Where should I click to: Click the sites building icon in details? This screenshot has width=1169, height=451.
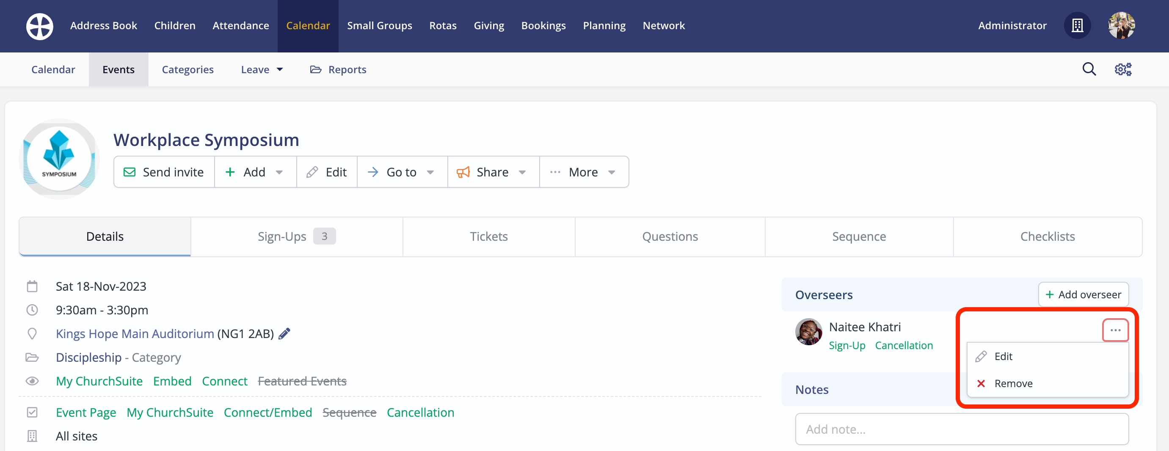click(x=32, y=436)
